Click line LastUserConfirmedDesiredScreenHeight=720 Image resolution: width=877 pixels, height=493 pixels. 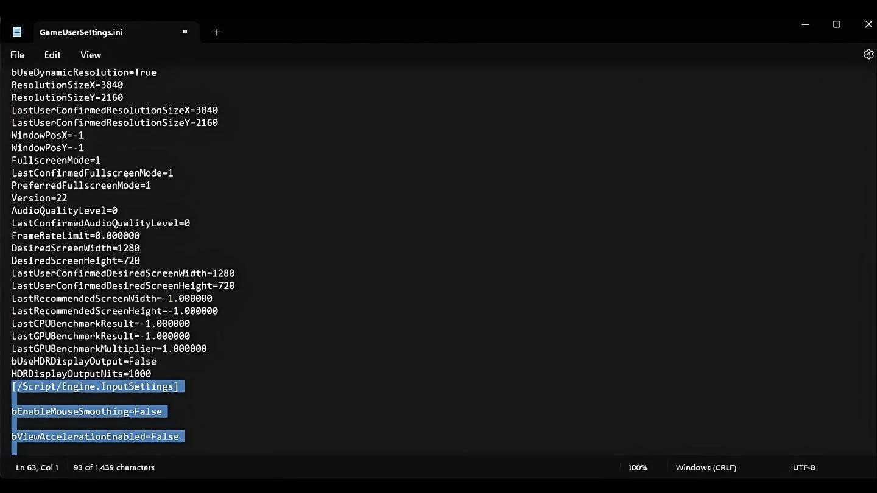click(123, 286)
